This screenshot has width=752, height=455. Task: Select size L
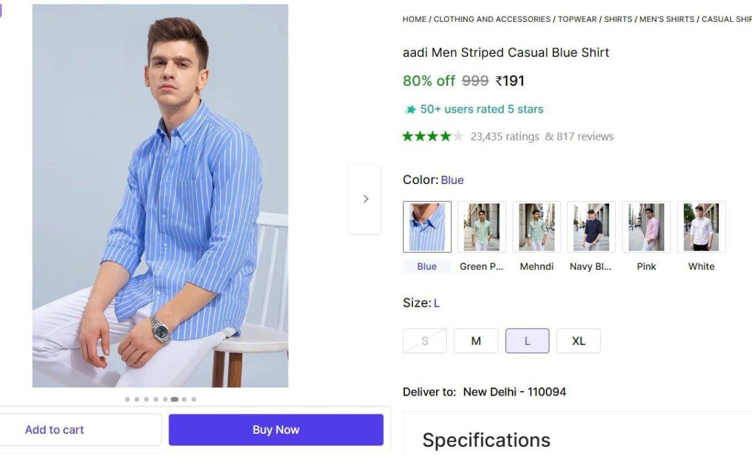tap(527, 341)
